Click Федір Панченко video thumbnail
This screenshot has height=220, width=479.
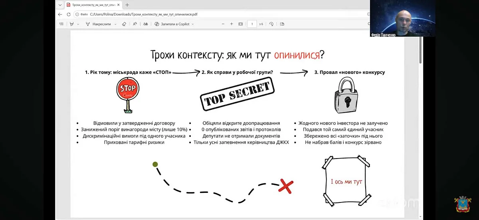[402, 18]
